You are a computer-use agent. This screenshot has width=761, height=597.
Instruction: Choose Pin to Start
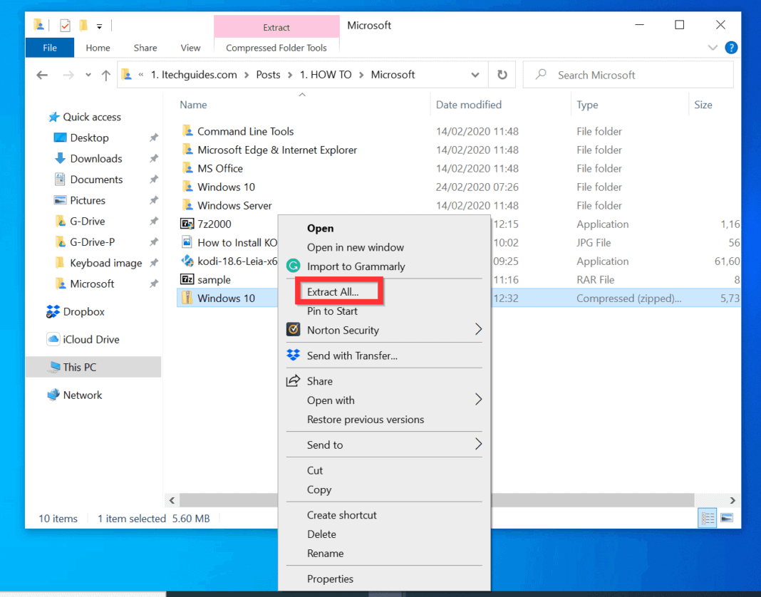click(x=332, y=311)
